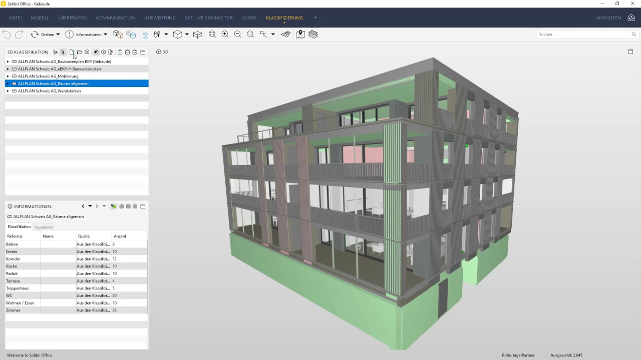Switch to the AUSWERTUNG tab
This screenshot has width=641, height=360.
[x=160, y=18]
